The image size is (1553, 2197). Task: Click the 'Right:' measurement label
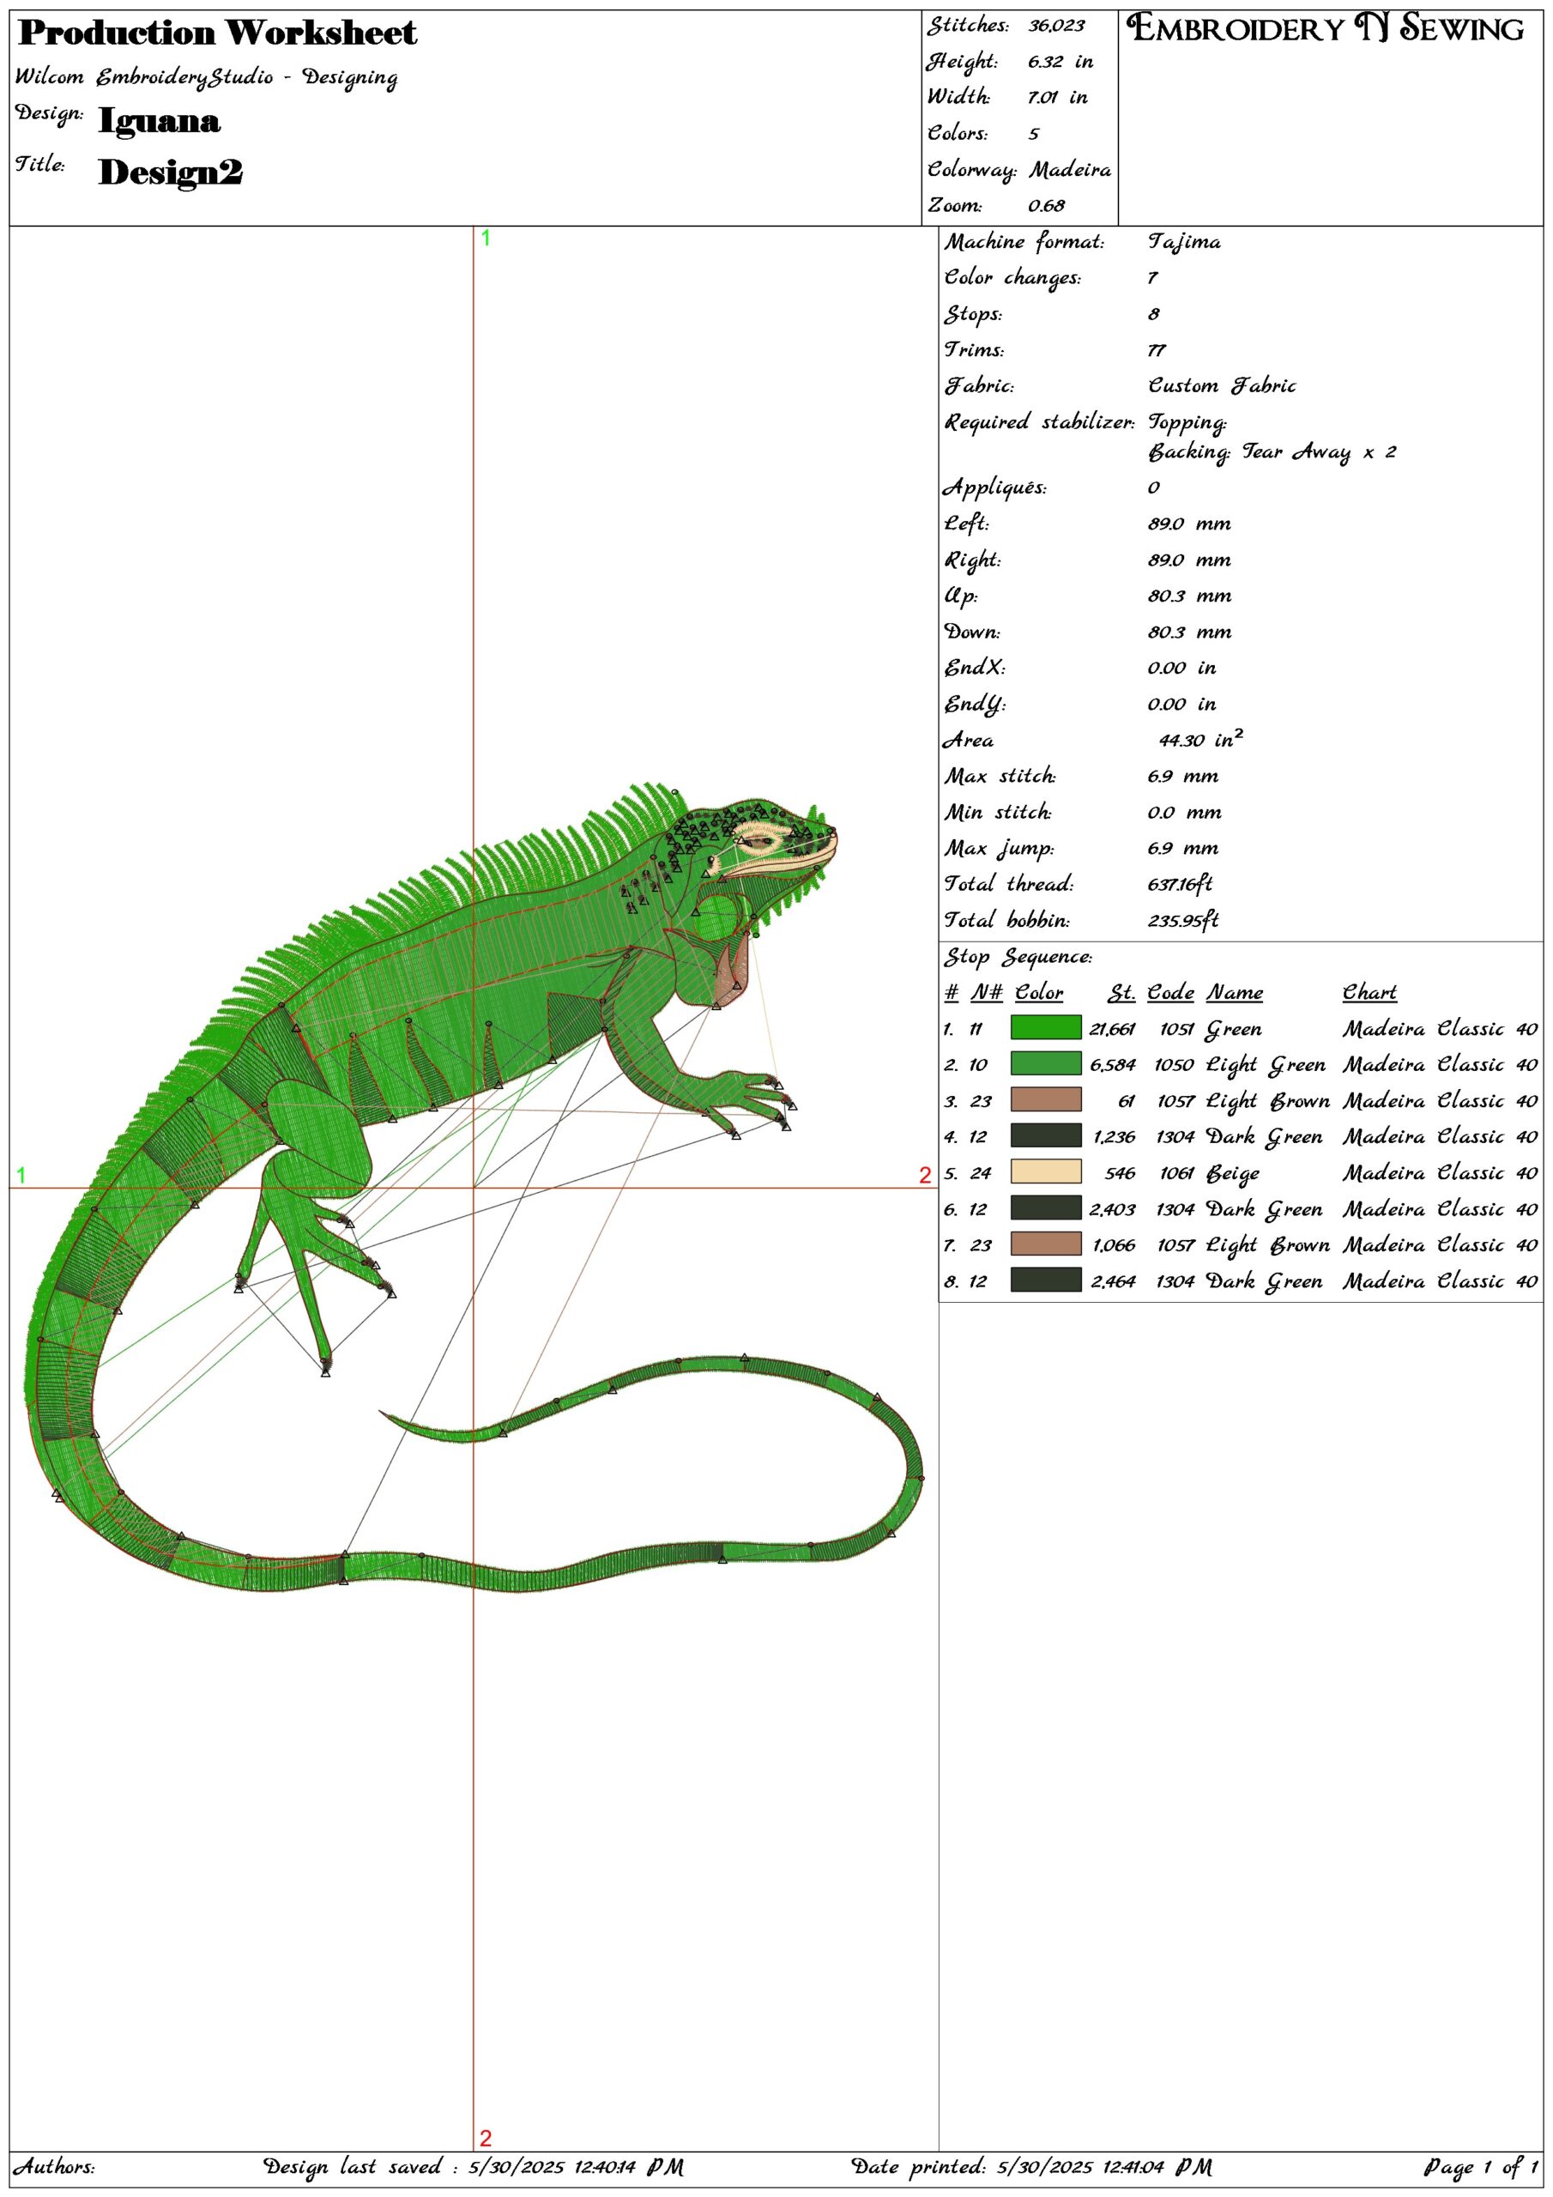pos(972,560)
